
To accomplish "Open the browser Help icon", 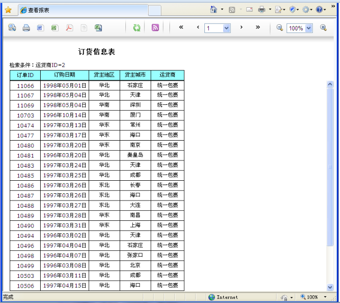I will [319, 10].
